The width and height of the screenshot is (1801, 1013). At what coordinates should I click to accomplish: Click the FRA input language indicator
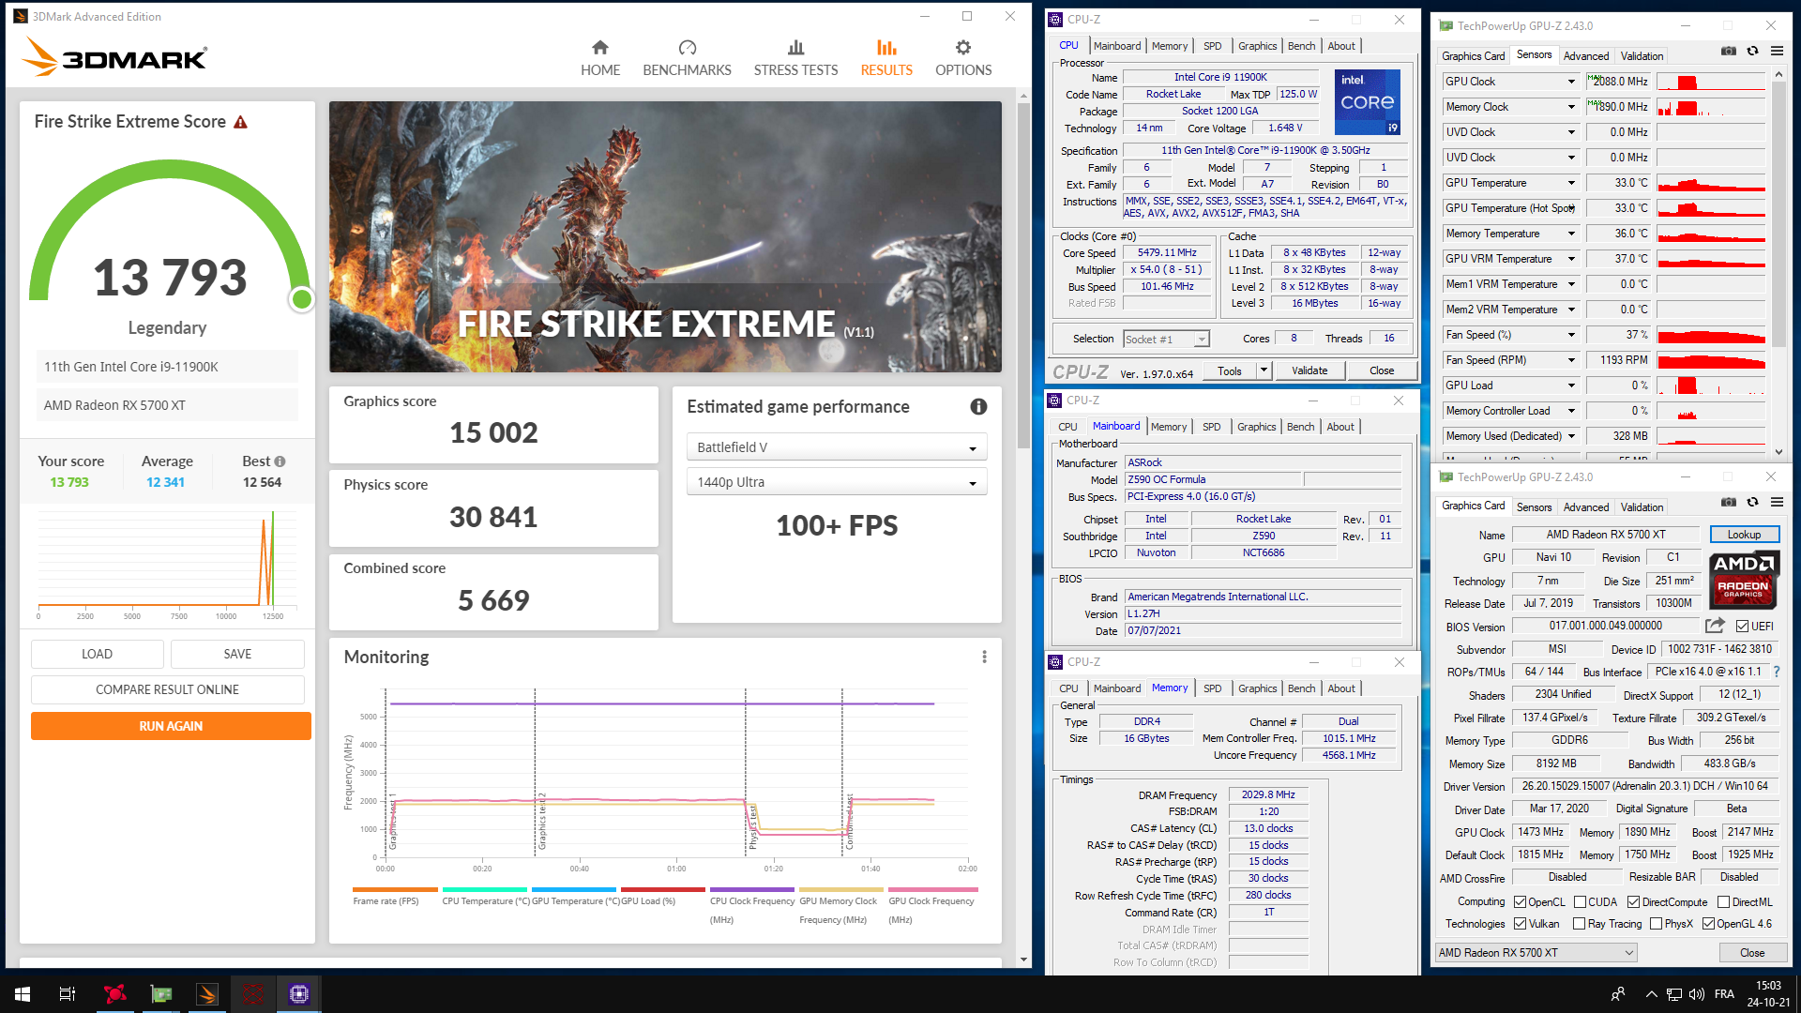click(1724, 994)
